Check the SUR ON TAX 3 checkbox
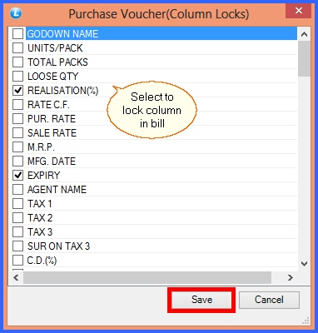The height and width of the screenshot is (333, 318). coord(17,246)
